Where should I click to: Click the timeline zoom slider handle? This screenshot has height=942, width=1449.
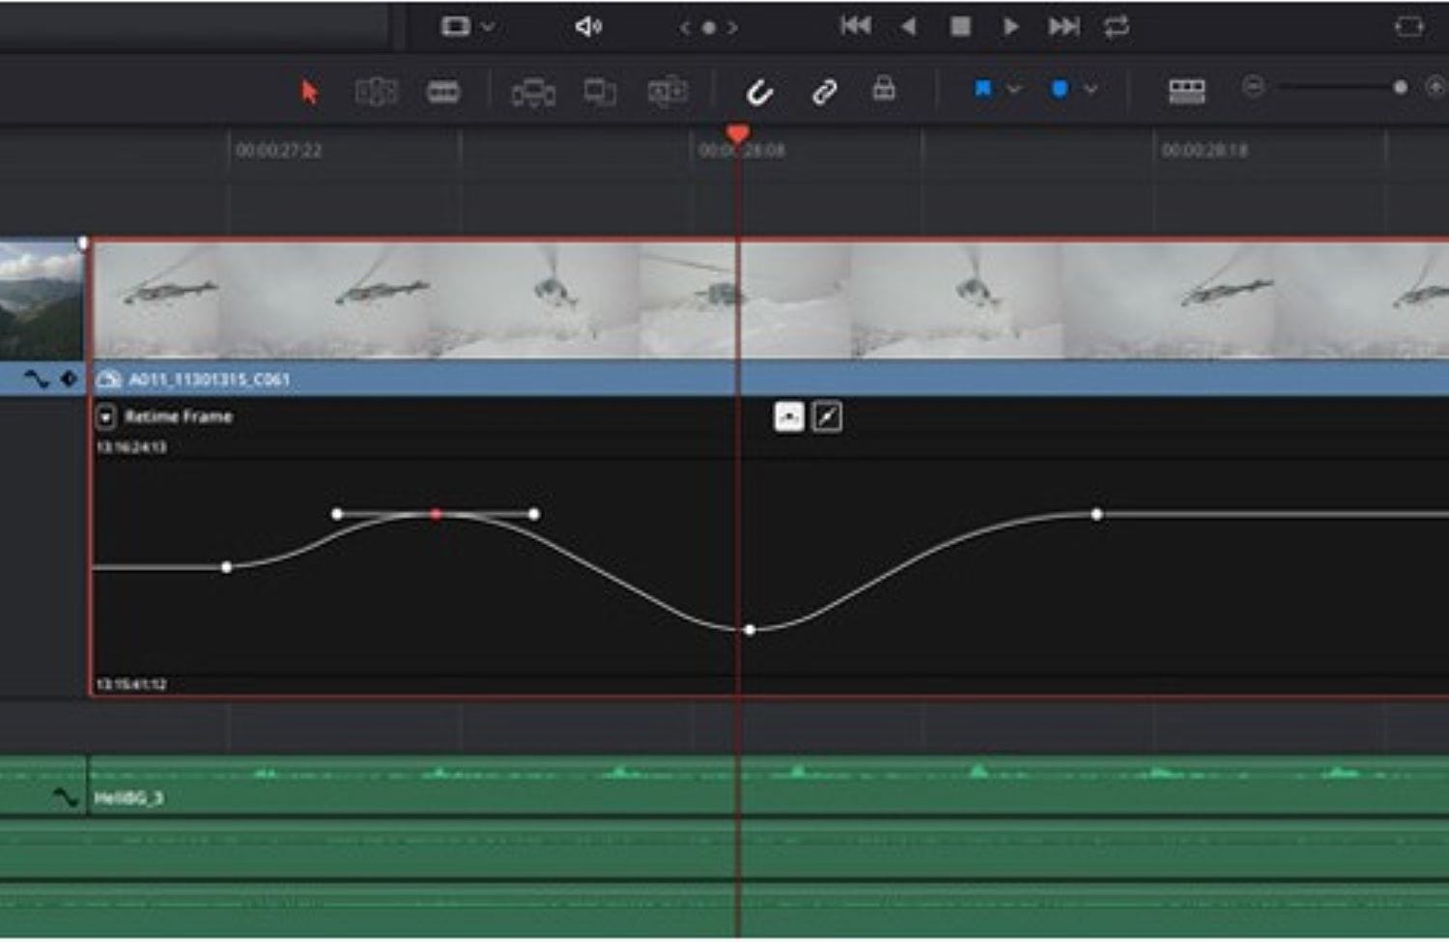click(x=1400, y=88)
